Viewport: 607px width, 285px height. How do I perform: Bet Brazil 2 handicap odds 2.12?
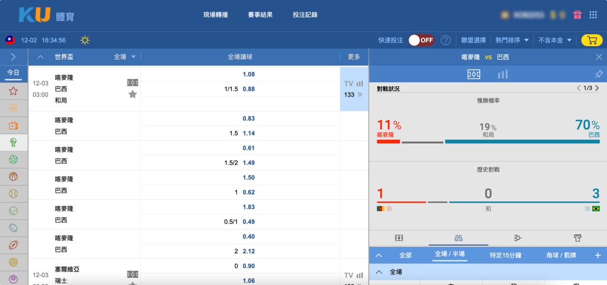tap(249, 251)
